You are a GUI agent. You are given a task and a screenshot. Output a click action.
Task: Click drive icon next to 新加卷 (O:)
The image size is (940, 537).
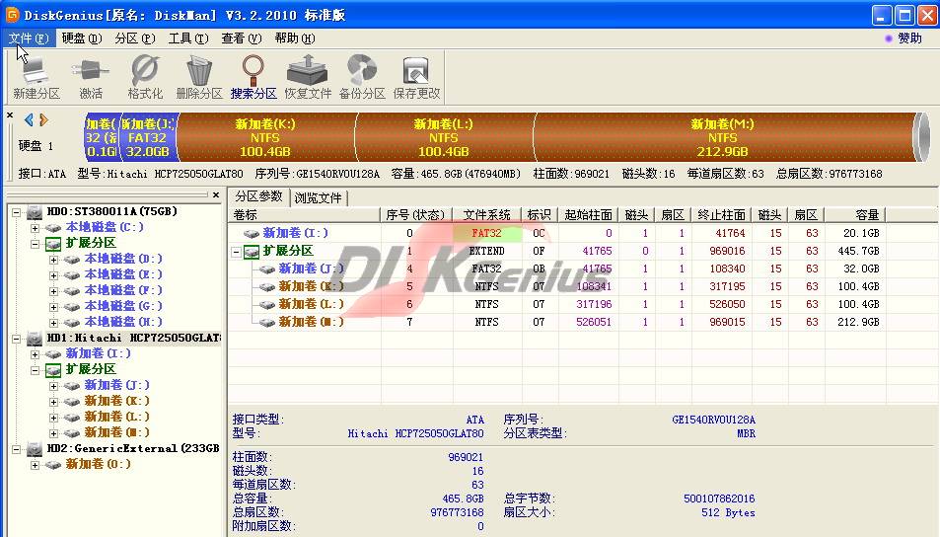coord(53,464)
